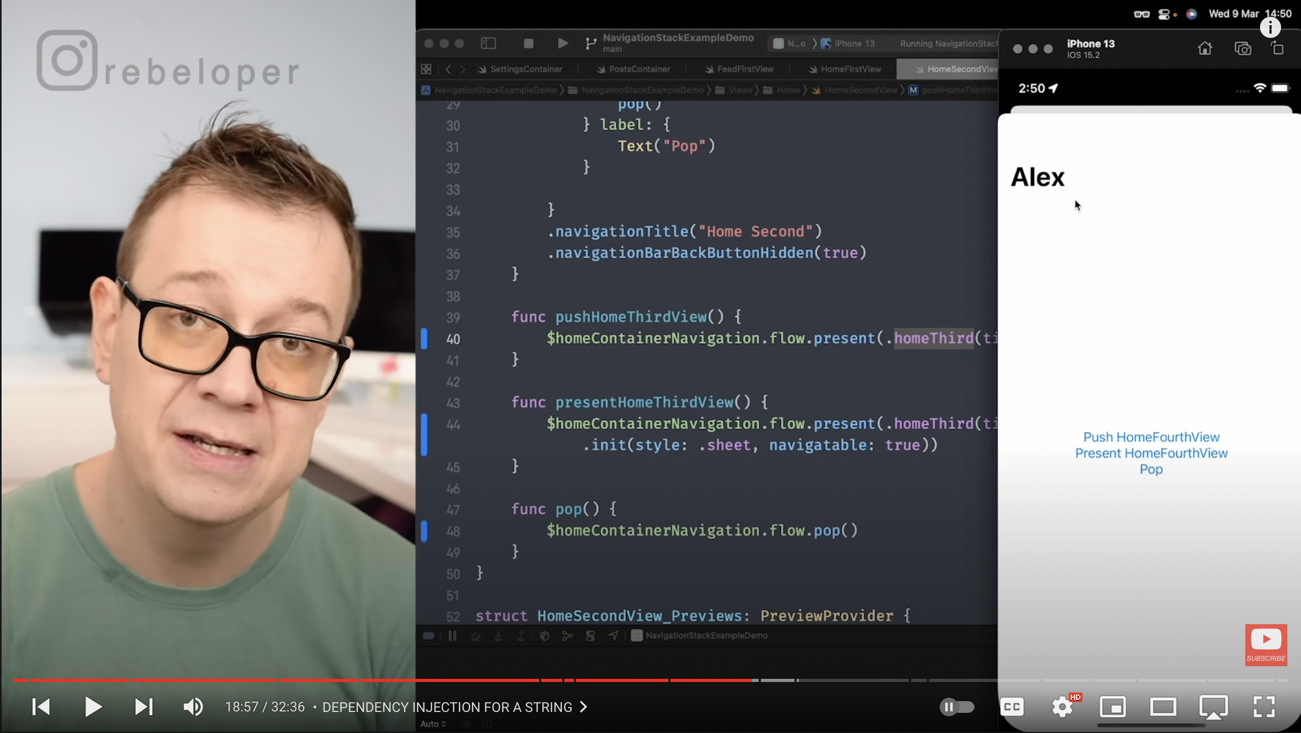Enter full screen mode
This screenshot has height=733, width=1301.
pos(1264,707)
